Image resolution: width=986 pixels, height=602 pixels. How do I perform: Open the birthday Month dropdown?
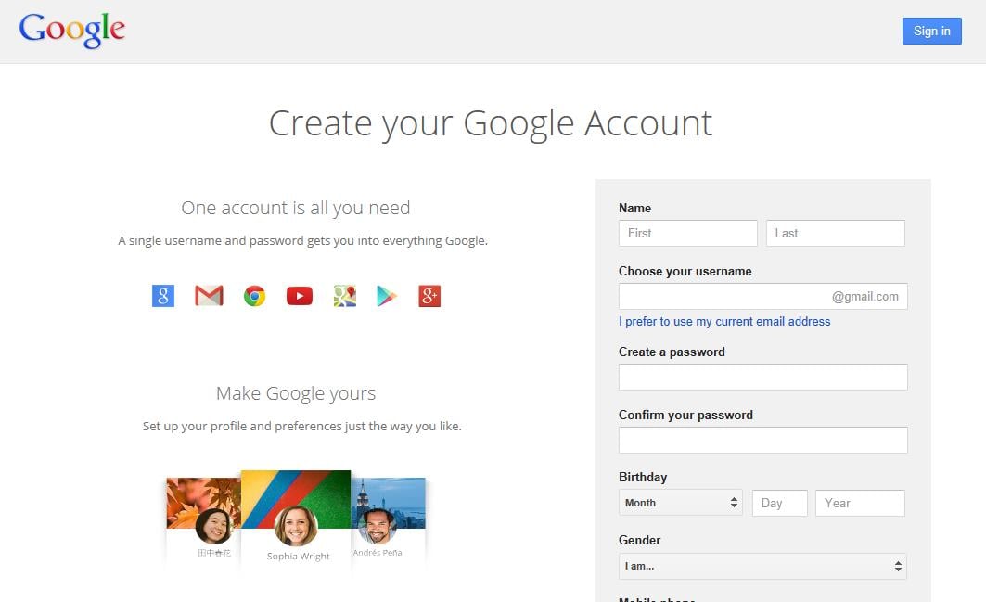click(x=681, y=503)
